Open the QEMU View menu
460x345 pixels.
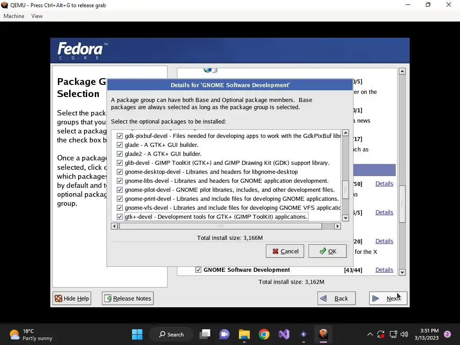(x=37, y=16)
